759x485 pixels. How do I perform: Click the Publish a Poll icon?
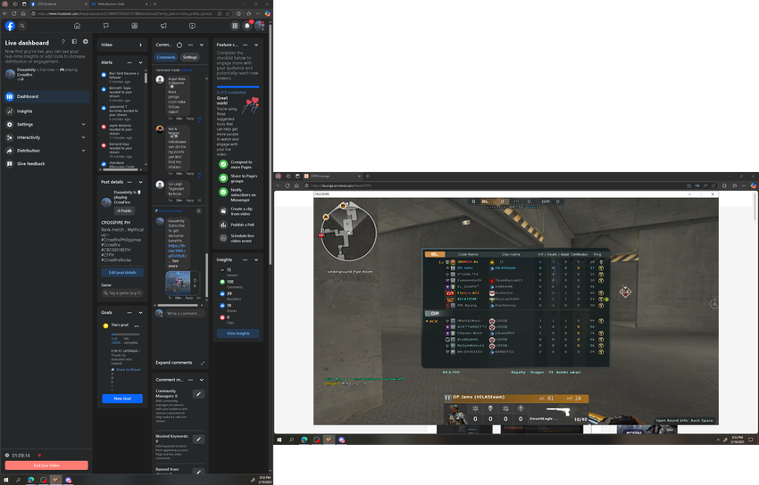coord(223,225)
